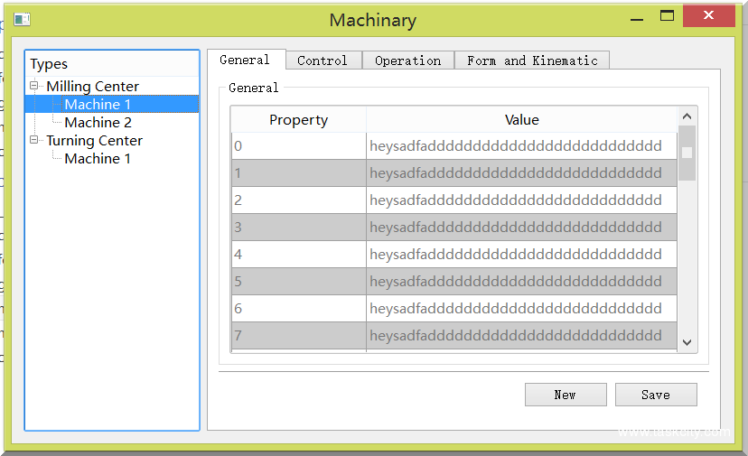Click the table scrollbar down arrow
748x456 pixels.
687,342
